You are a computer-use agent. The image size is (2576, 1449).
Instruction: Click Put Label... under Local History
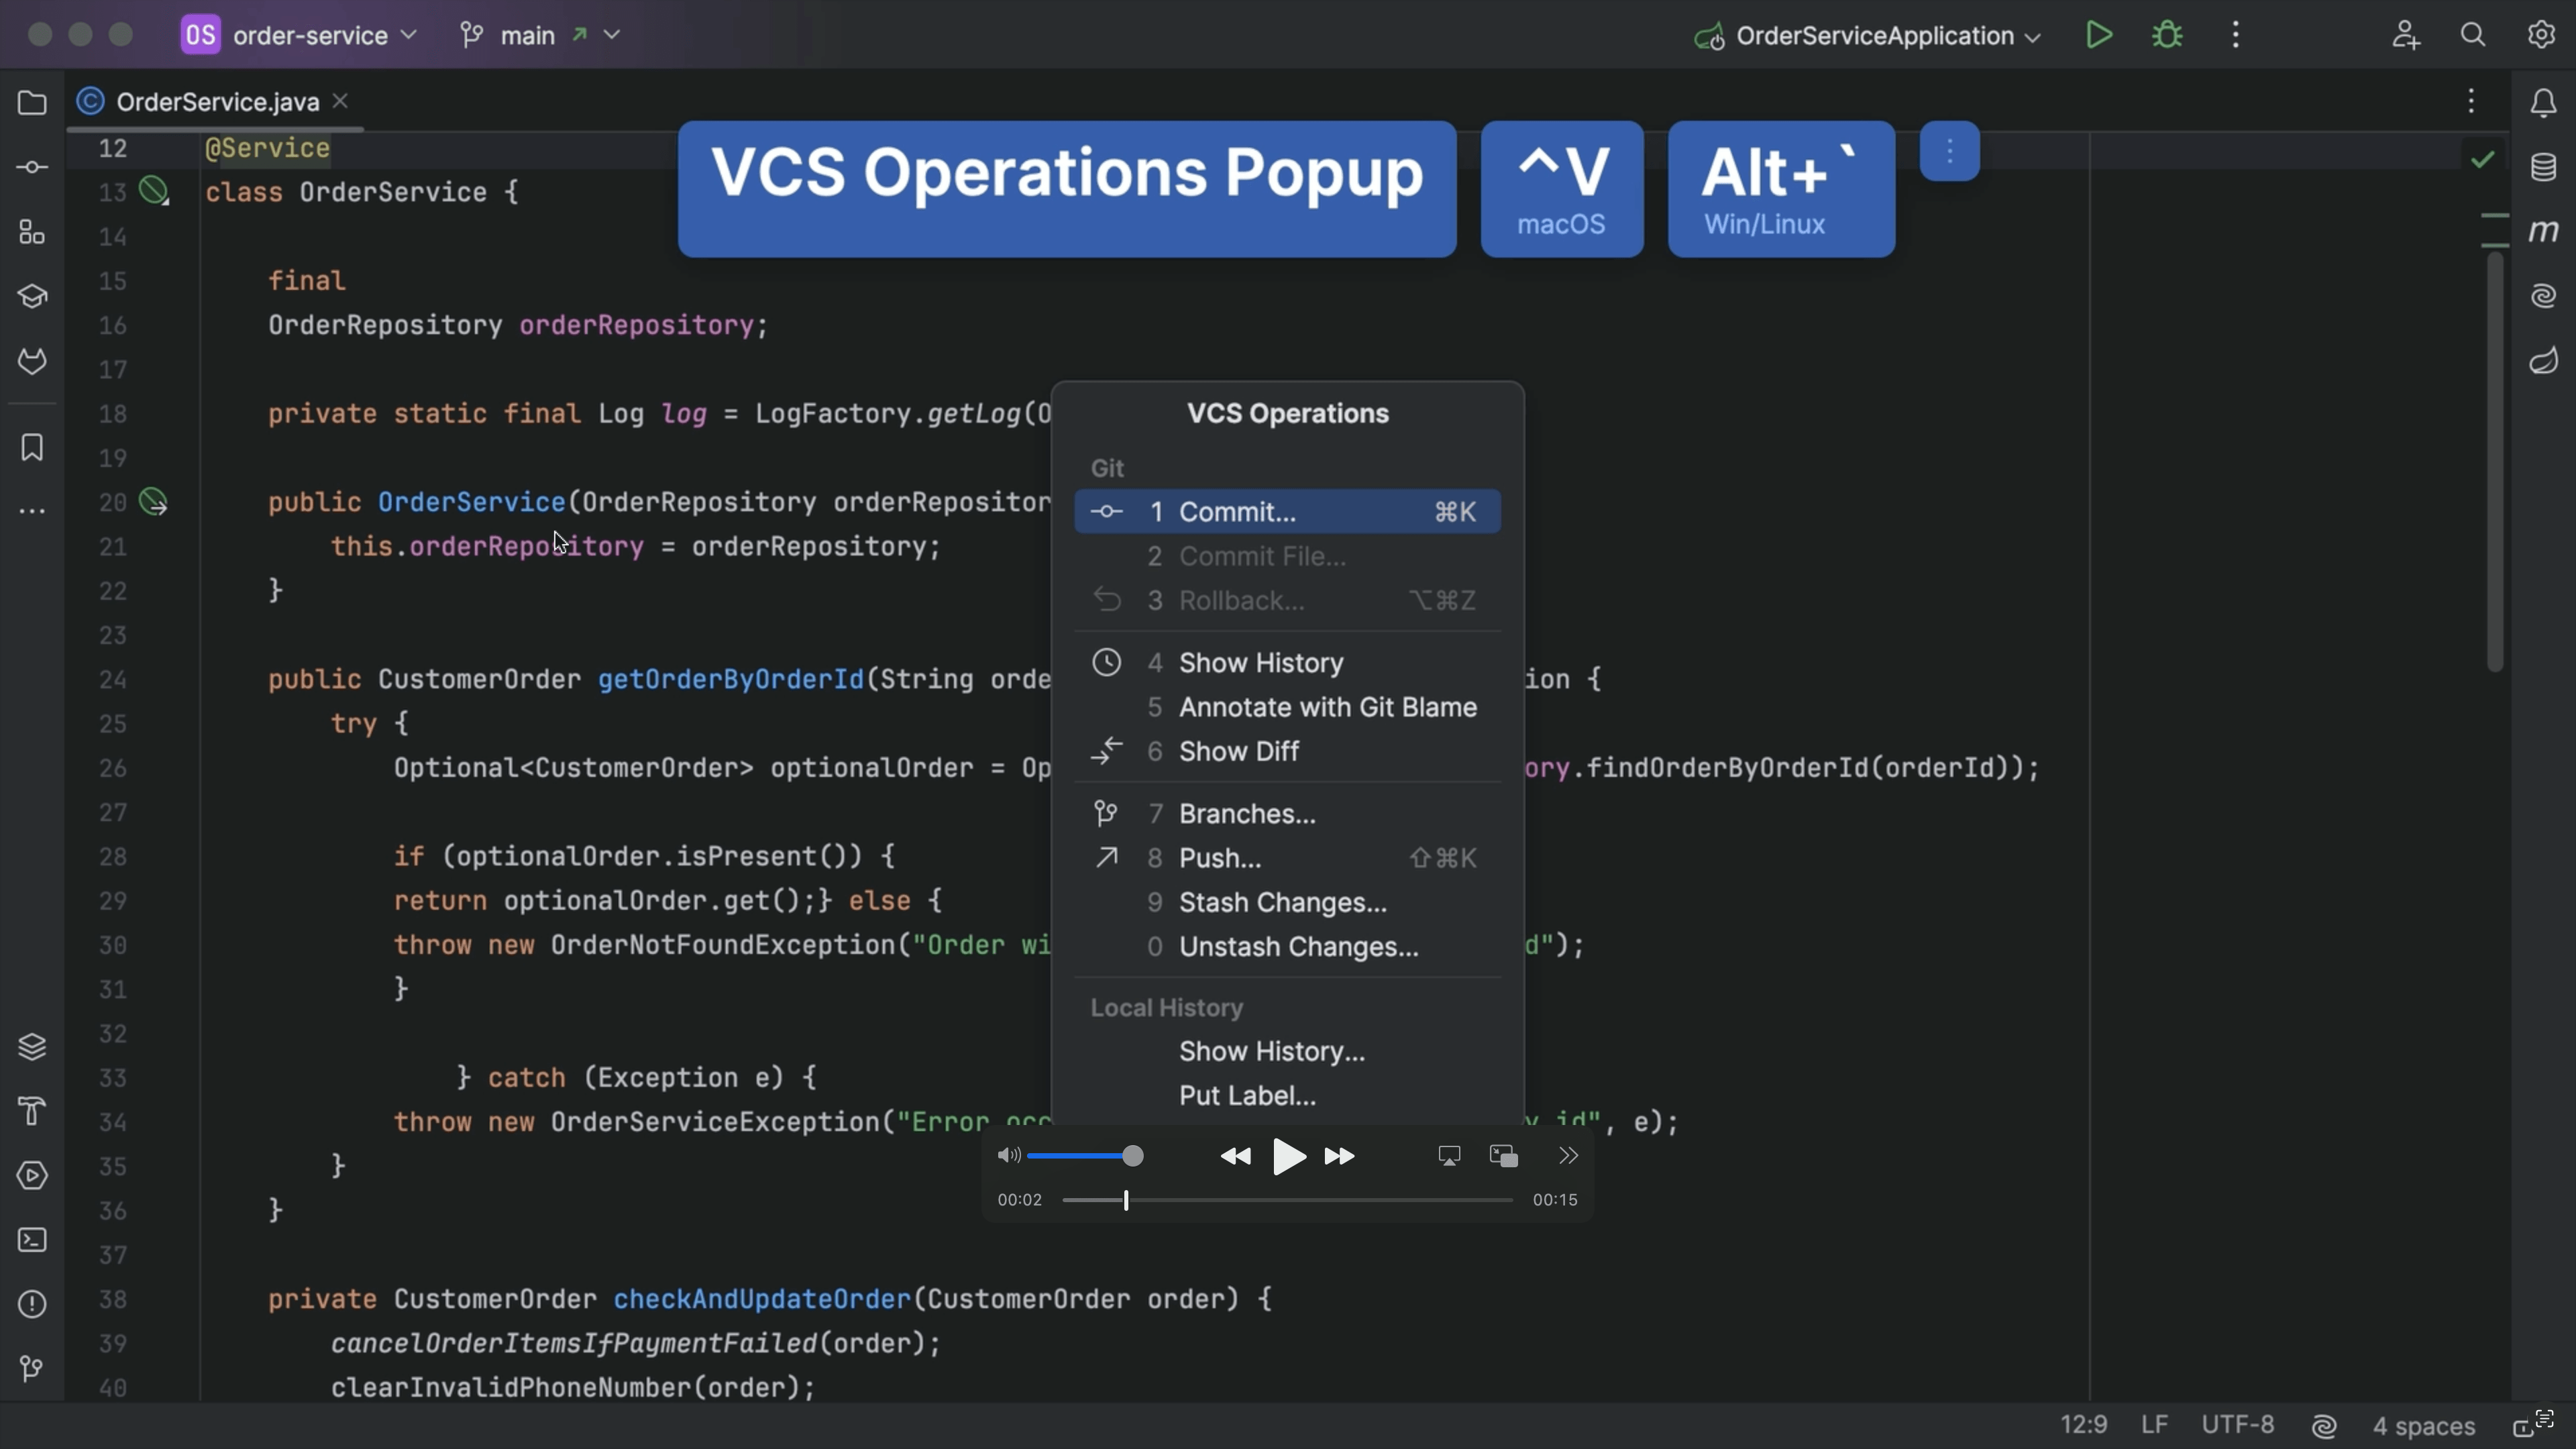coord(1247,1095)
